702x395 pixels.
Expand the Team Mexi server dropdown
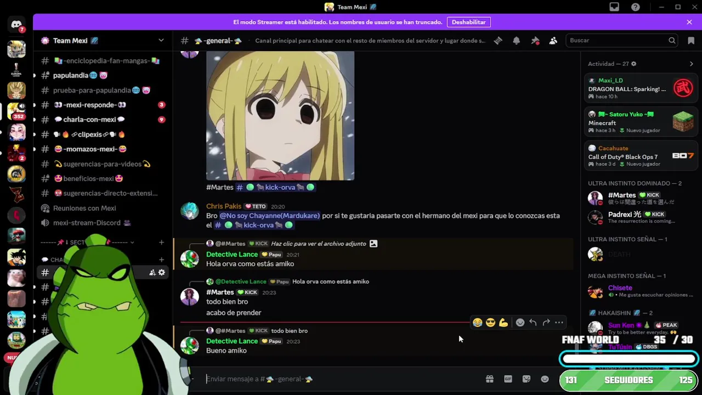pos(161,41)
